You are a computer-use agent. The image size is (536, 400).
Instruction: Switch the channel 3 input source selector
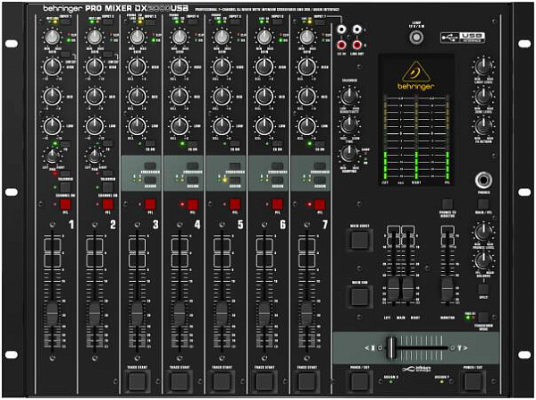pyautogui.click(x=150, y=22)
